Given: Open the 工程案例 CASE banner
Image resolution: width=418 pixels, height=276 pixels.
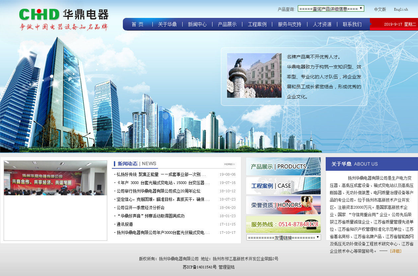Looking at the screenshot, I should pos(283,186).
